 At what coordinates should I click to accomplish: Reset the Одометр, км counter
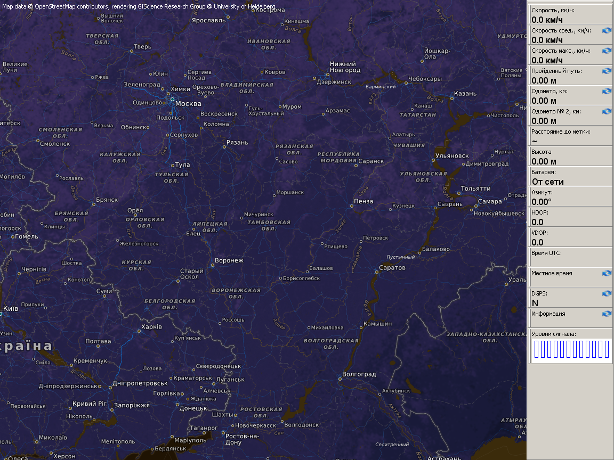607,92
